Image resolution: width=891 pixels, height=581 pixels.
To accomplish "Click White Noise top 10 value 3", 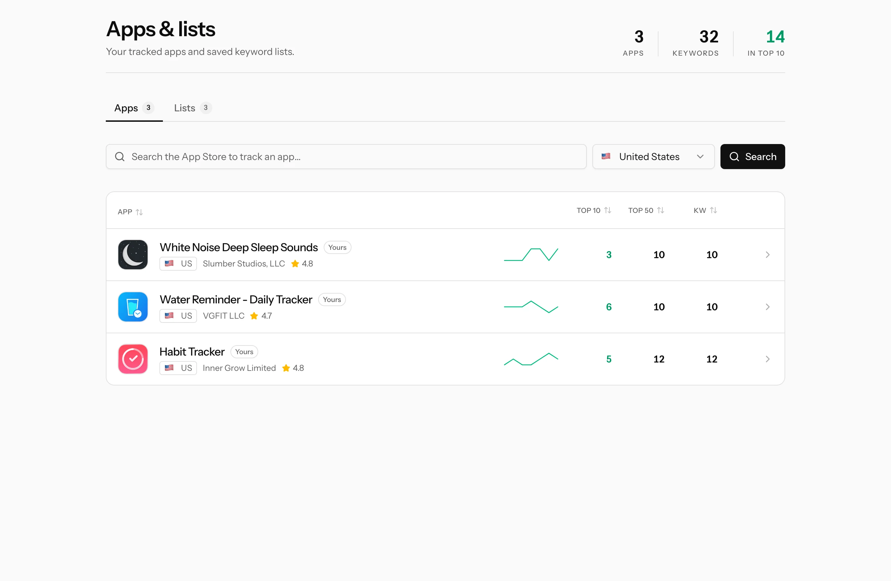I will (x=609, y=255).
